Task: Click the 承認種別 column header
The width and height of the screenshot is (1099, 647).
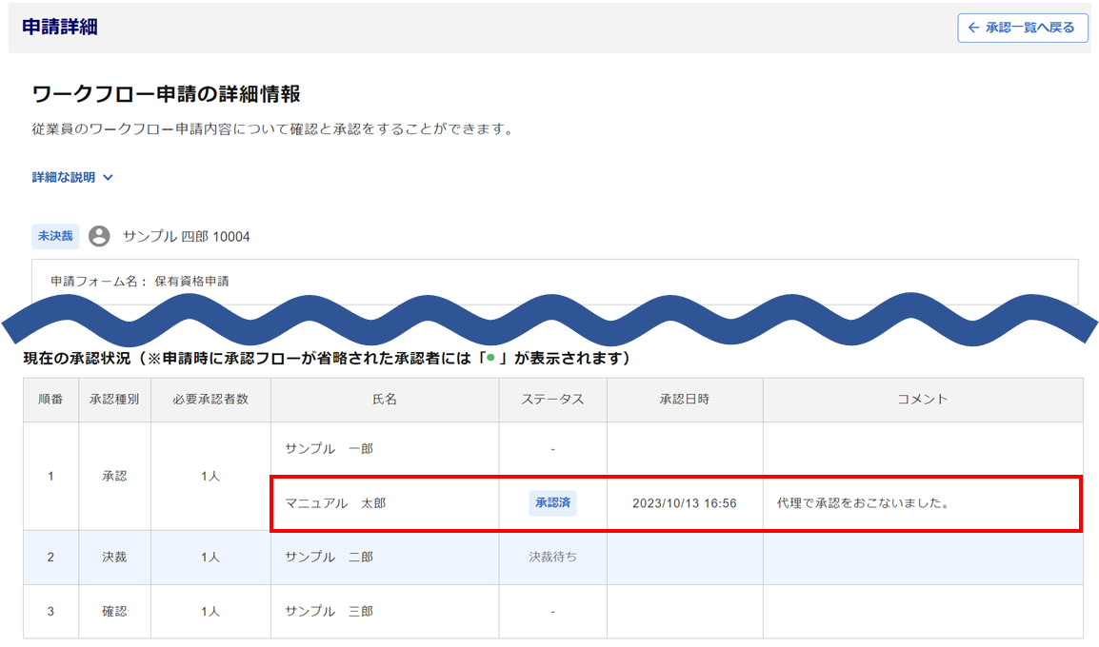Action: coord(114,400)
